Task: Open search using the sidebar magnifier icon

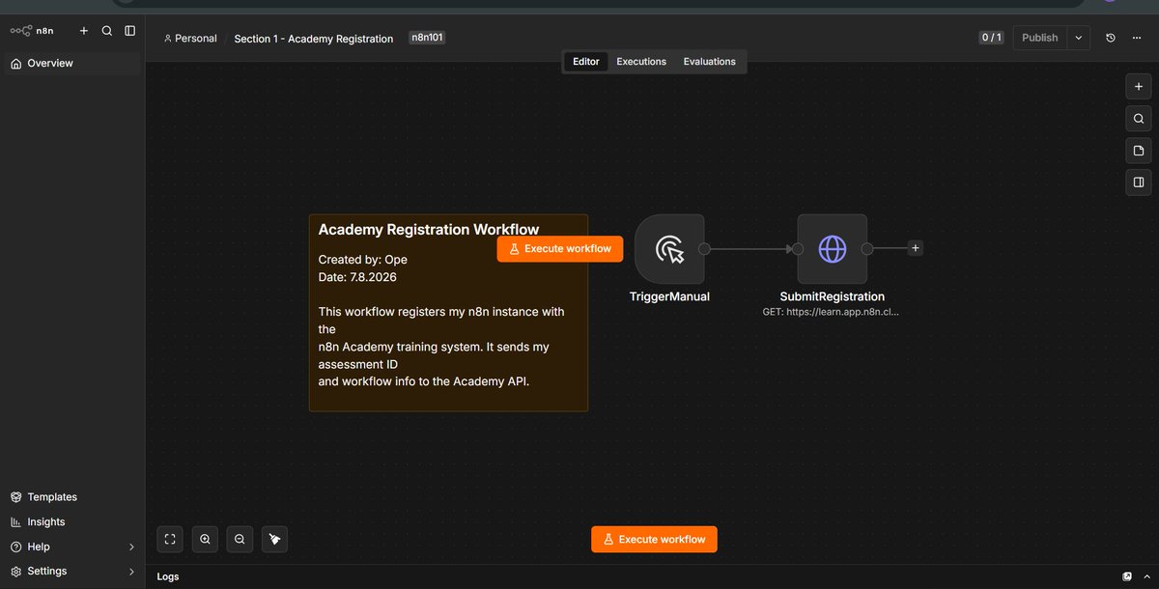Action: 107,31
